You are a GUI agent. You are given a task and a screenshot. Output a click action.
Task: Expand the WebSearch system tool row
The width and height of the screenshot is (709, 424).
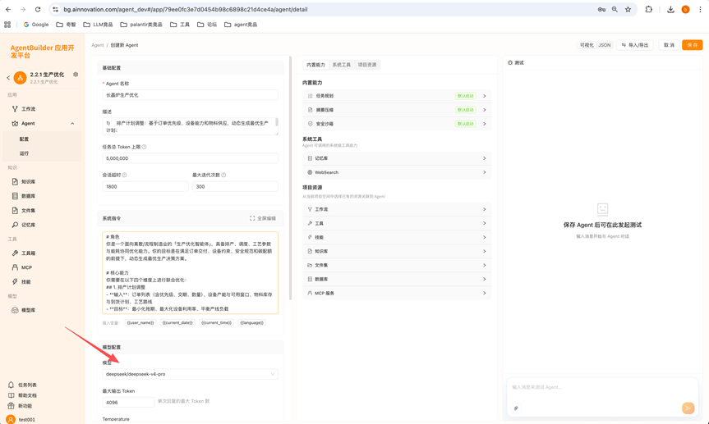point(397,172)
